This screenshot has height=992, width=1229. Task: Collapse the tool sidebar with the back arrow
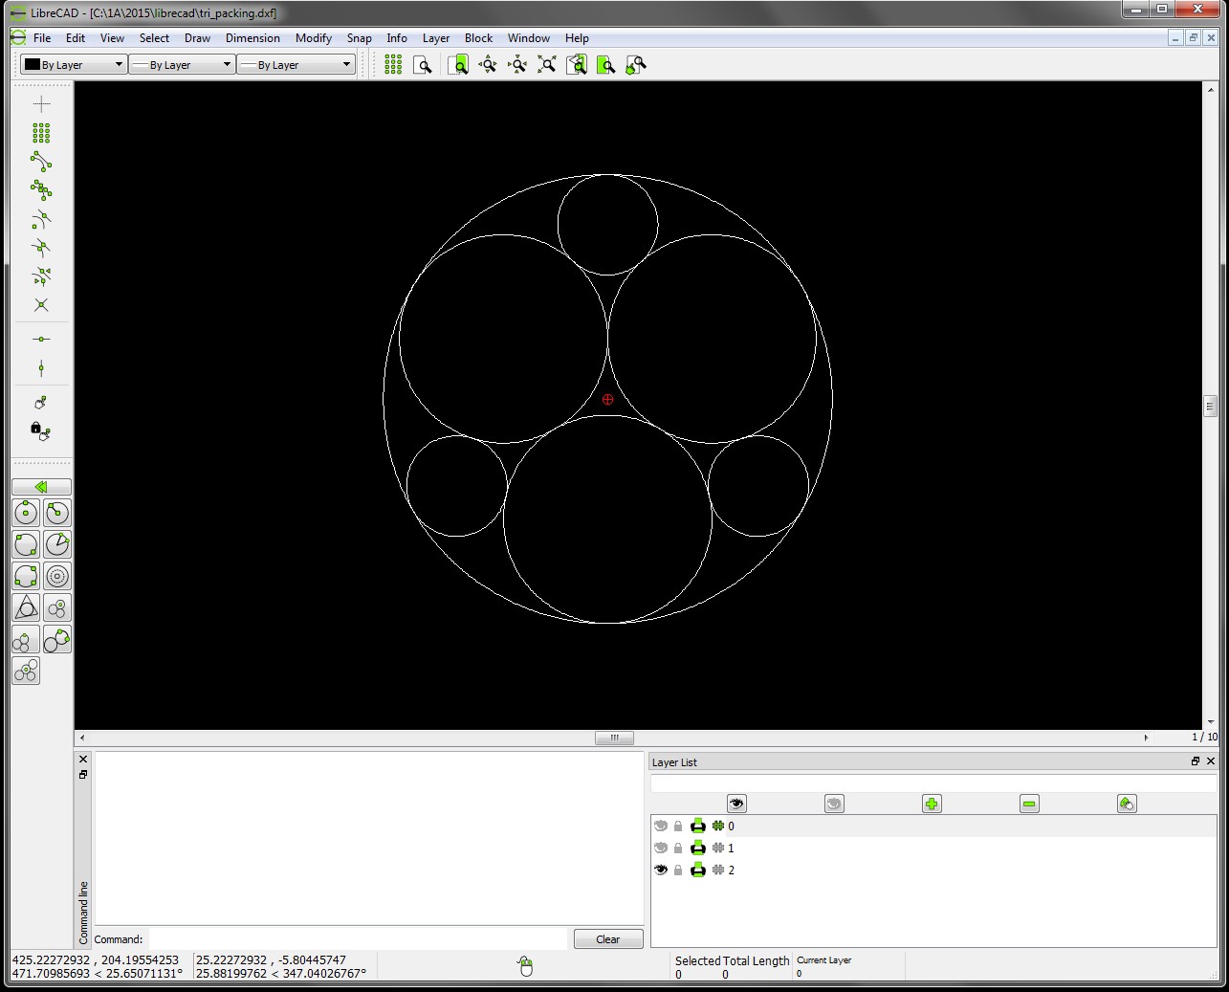click(x=41, y=486)
